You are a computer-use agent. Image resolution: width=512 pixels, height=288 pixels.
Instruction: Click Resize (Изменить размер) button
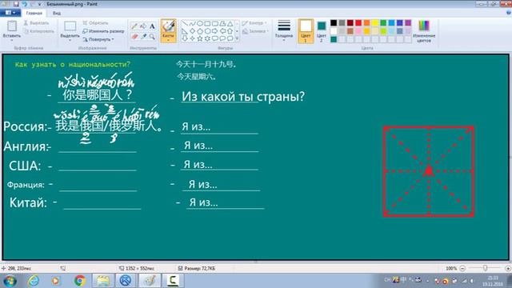tap(103, 31)
